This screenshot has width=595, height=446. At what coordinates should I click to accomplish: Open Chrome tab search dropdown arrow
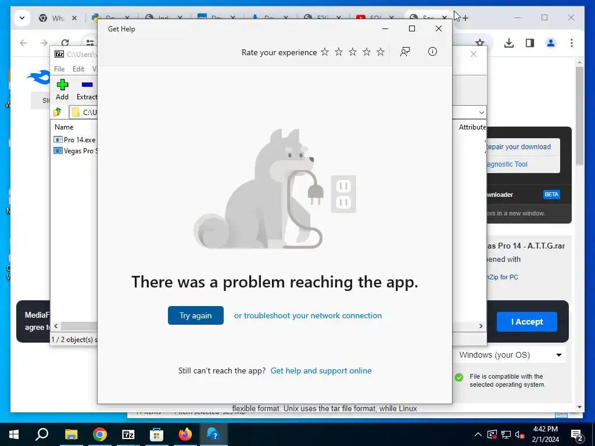point(22,18)
